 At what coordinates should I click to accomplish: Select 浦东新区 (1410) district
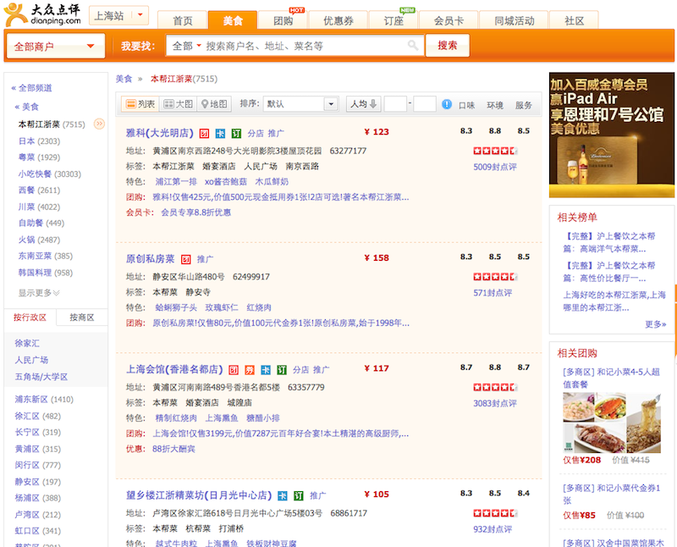pyautogui.click(x=44, y=399)
